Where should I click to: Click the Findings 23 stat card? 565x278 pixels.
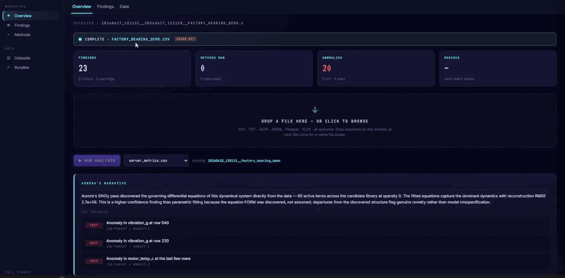132,68
